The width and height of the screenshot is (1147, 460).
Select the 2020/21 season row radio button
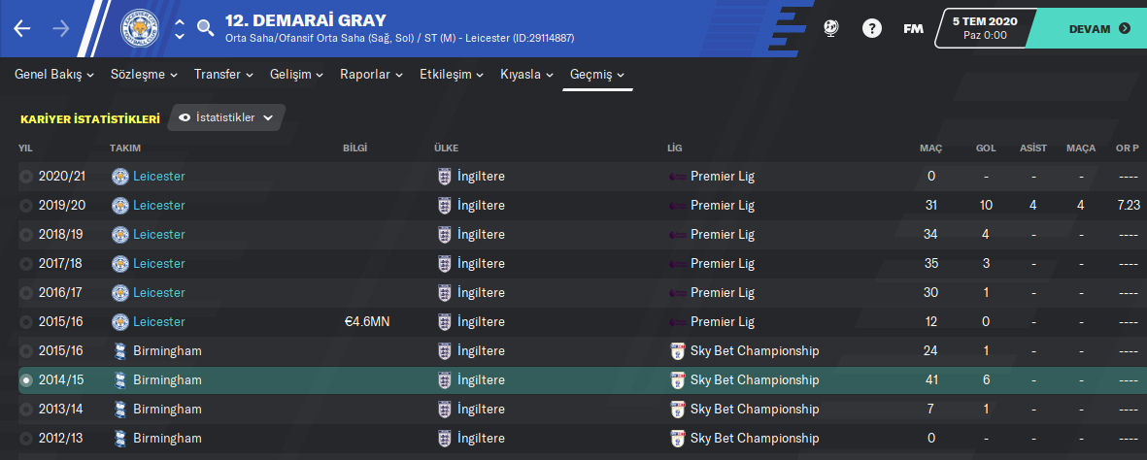(x=25, y=177)
